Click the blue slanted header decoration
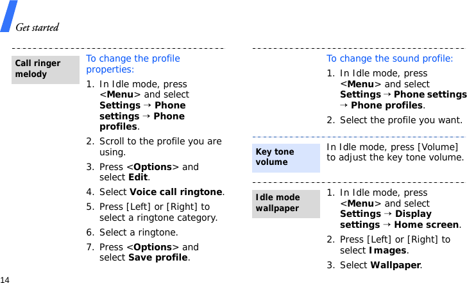This screenshot has width=467, height=283. [8, 16]
